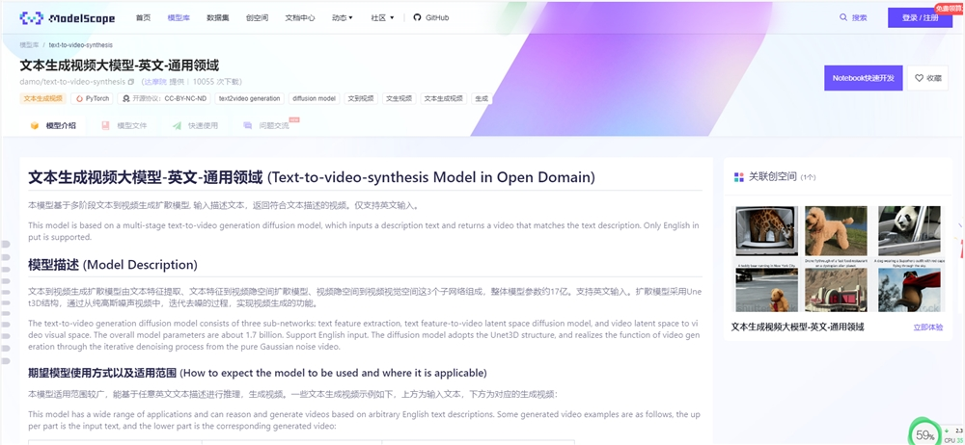965x445 pixels.
Task: Open the panda video thumbnail
Action: 909,231
